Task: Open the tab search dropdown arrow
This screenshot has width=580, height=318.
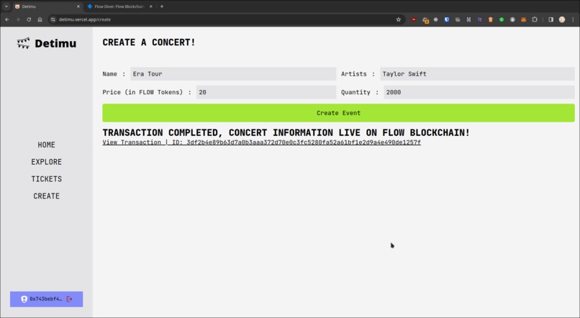Action: pyautogui.click(x=6, y=6)
